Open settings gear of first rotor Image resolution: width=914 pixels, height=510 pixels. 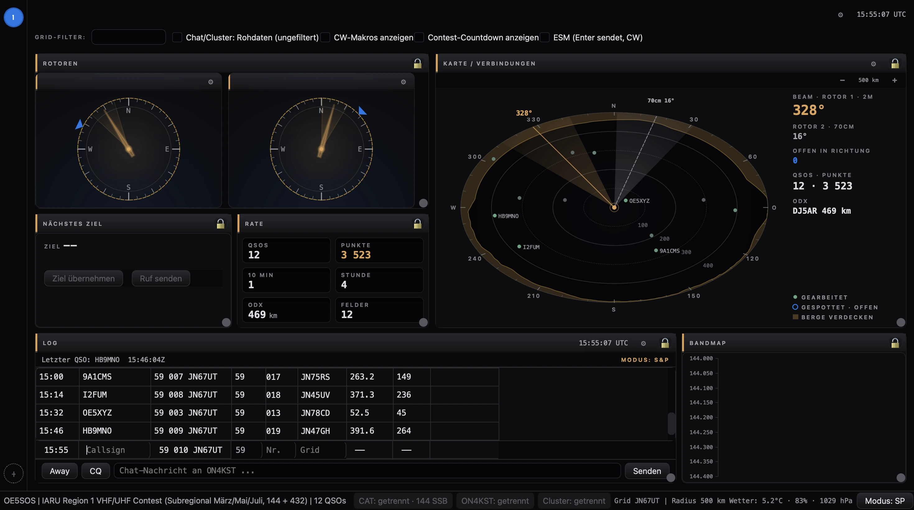click(211, 82)
